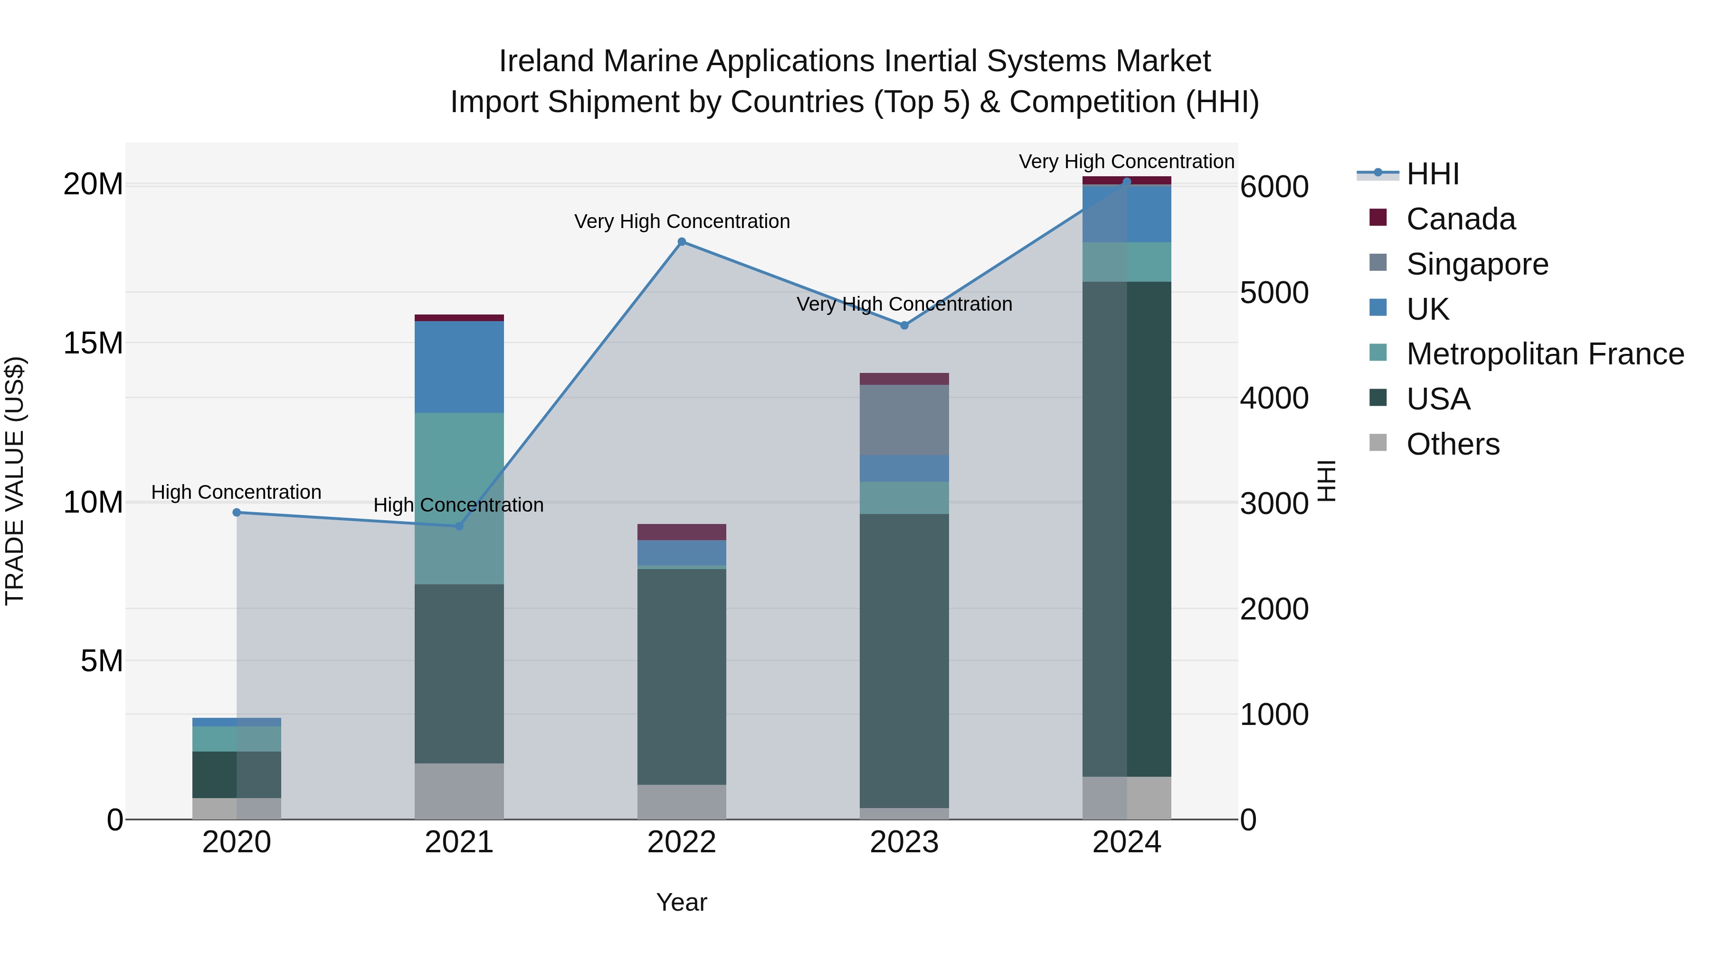Click the Singapore segment of 2023 bar
1710x962 pixels.
[904, 420]
